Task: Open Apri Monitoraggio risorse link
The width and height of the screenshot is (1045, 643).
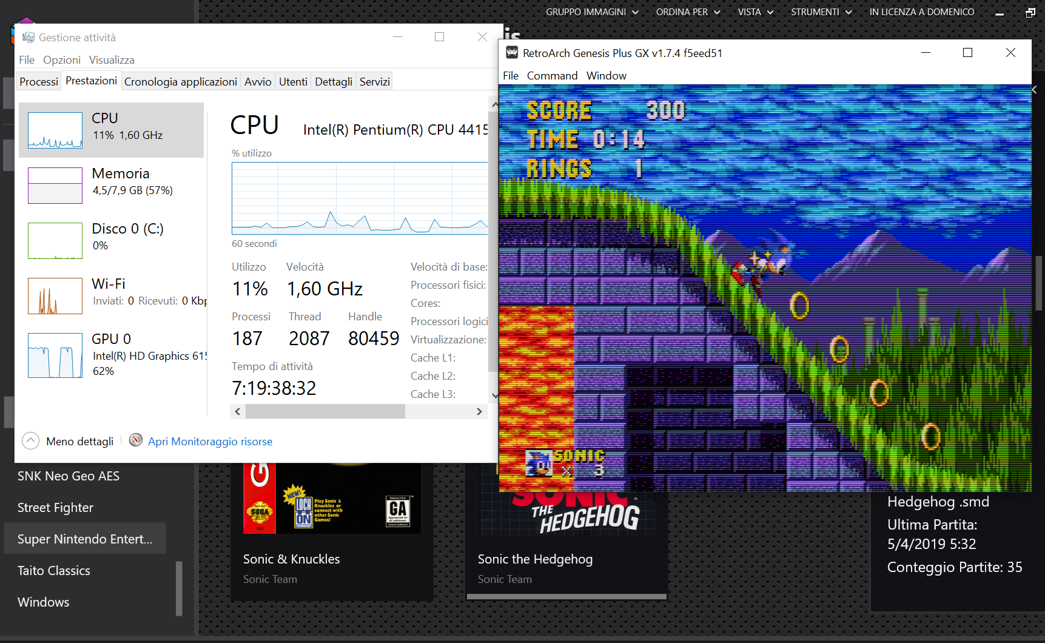Action: [x=210, y=442]
